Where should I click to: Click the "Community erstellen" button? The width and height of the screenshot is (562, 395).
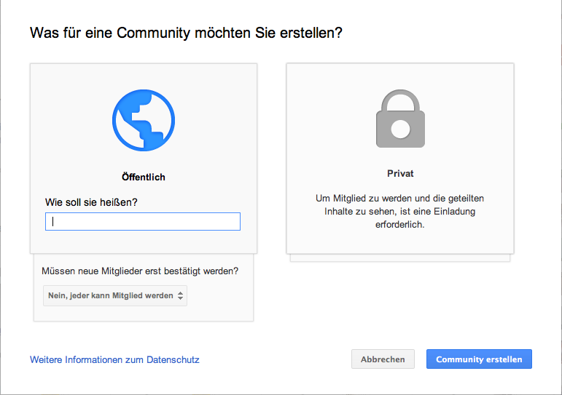[x=479, y=359]
